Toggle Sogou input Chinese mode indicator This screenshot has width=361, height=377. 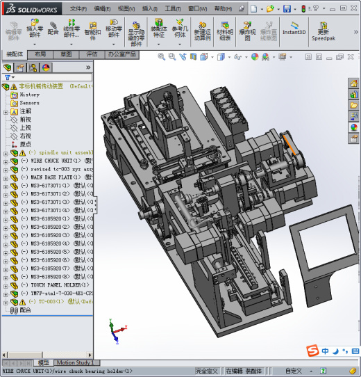[x=325, y=351]
